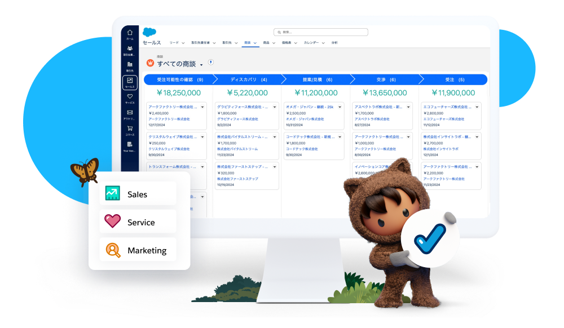Open サービス via the heart icon
Viewport: 564px width, 328px height.
tap(129, 96)
